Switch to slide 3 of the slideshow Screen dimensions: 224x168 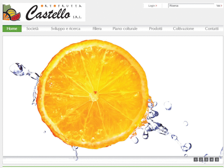pyautogui.click(x=206, y=160)
